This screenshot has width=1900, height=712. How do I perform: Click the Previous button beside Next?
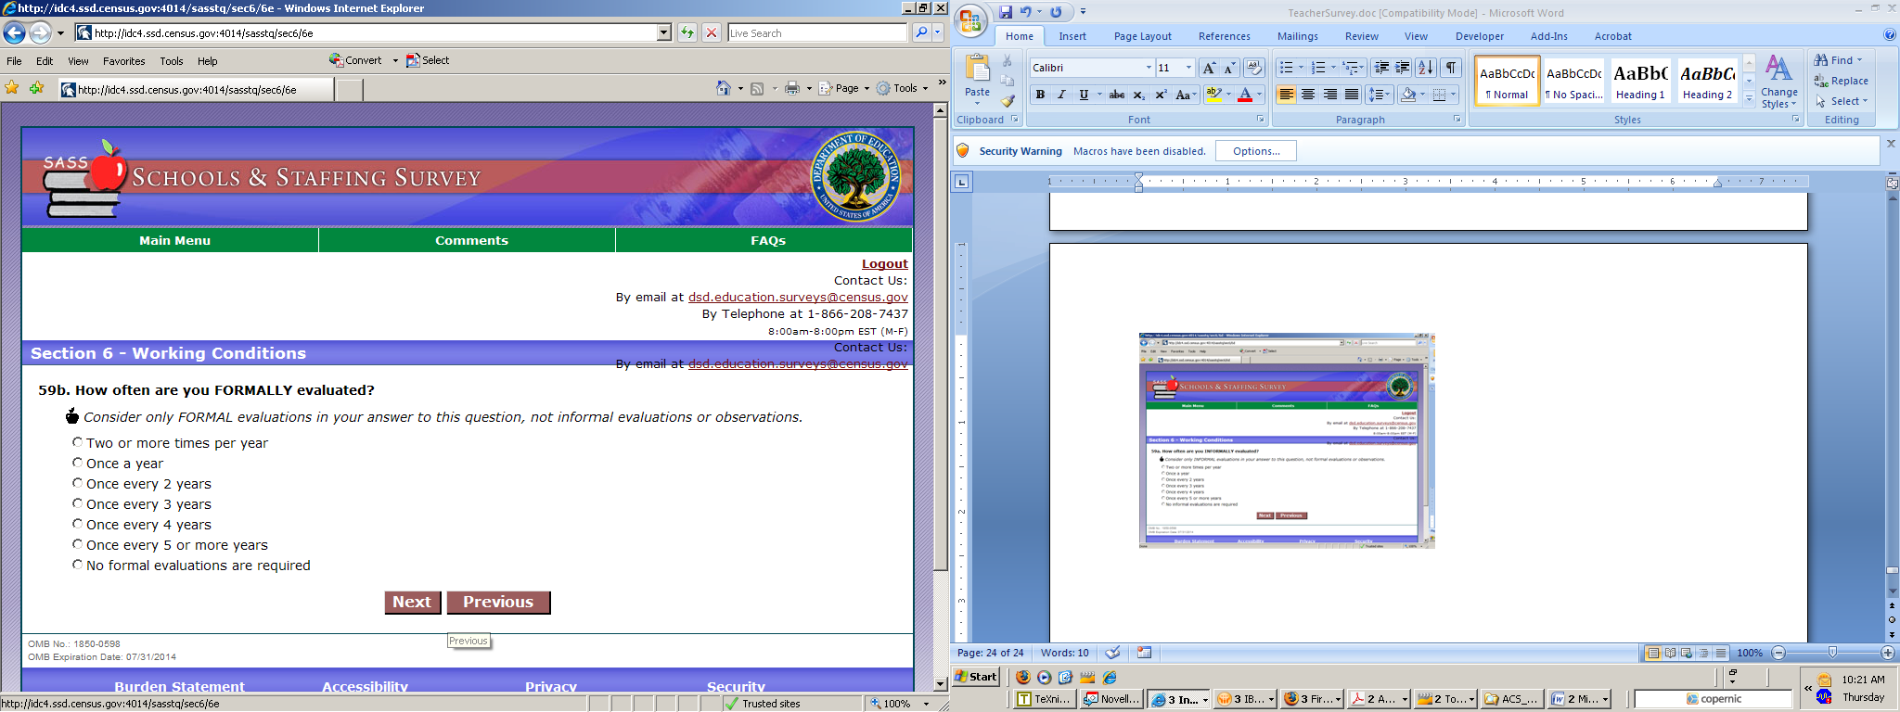click(x=498, y=603)
